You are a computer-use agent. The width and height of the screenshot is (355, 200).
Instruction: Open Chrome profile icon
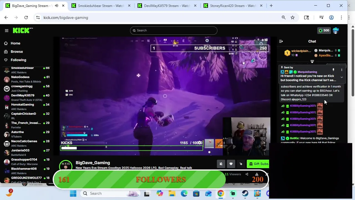(x=331, y=17)
